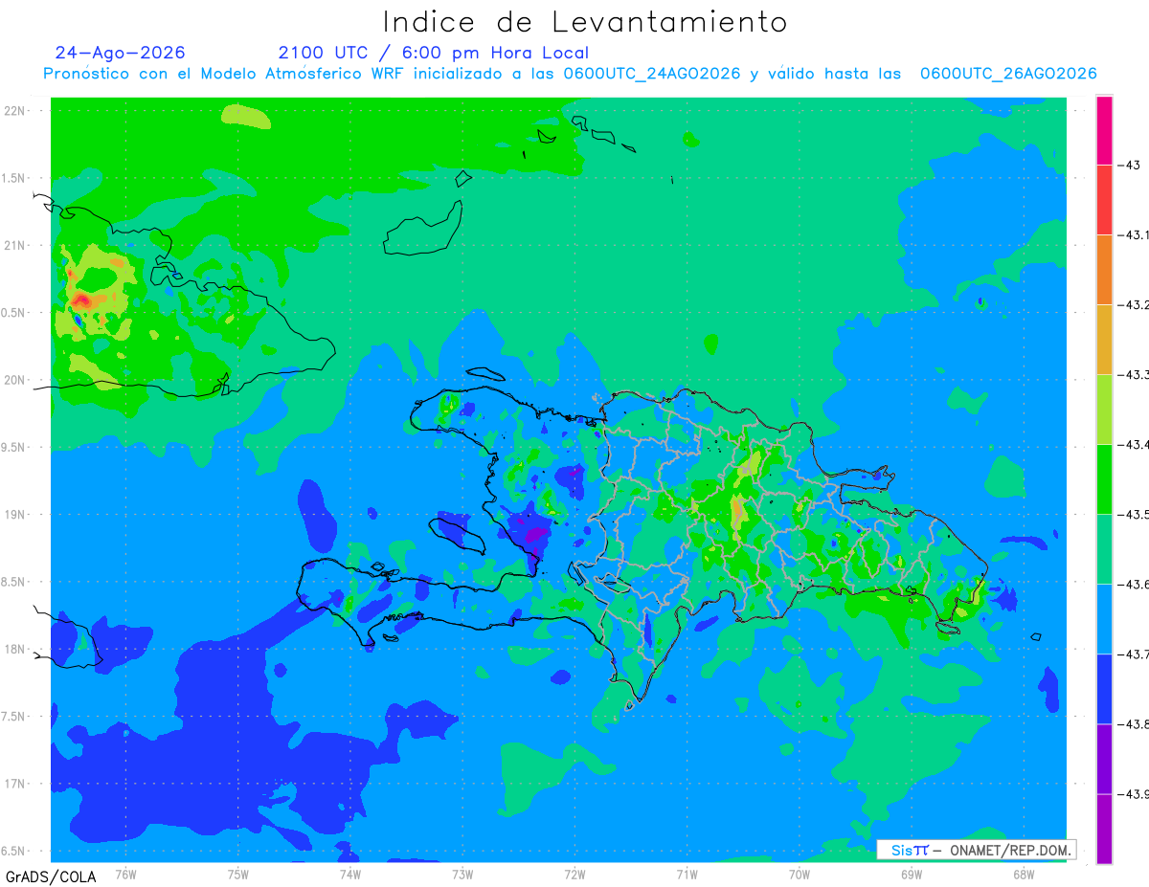Pick the dark blue legend swatch below -43.7
This screenshot has width=1149, height=887.
point(1104,689)
